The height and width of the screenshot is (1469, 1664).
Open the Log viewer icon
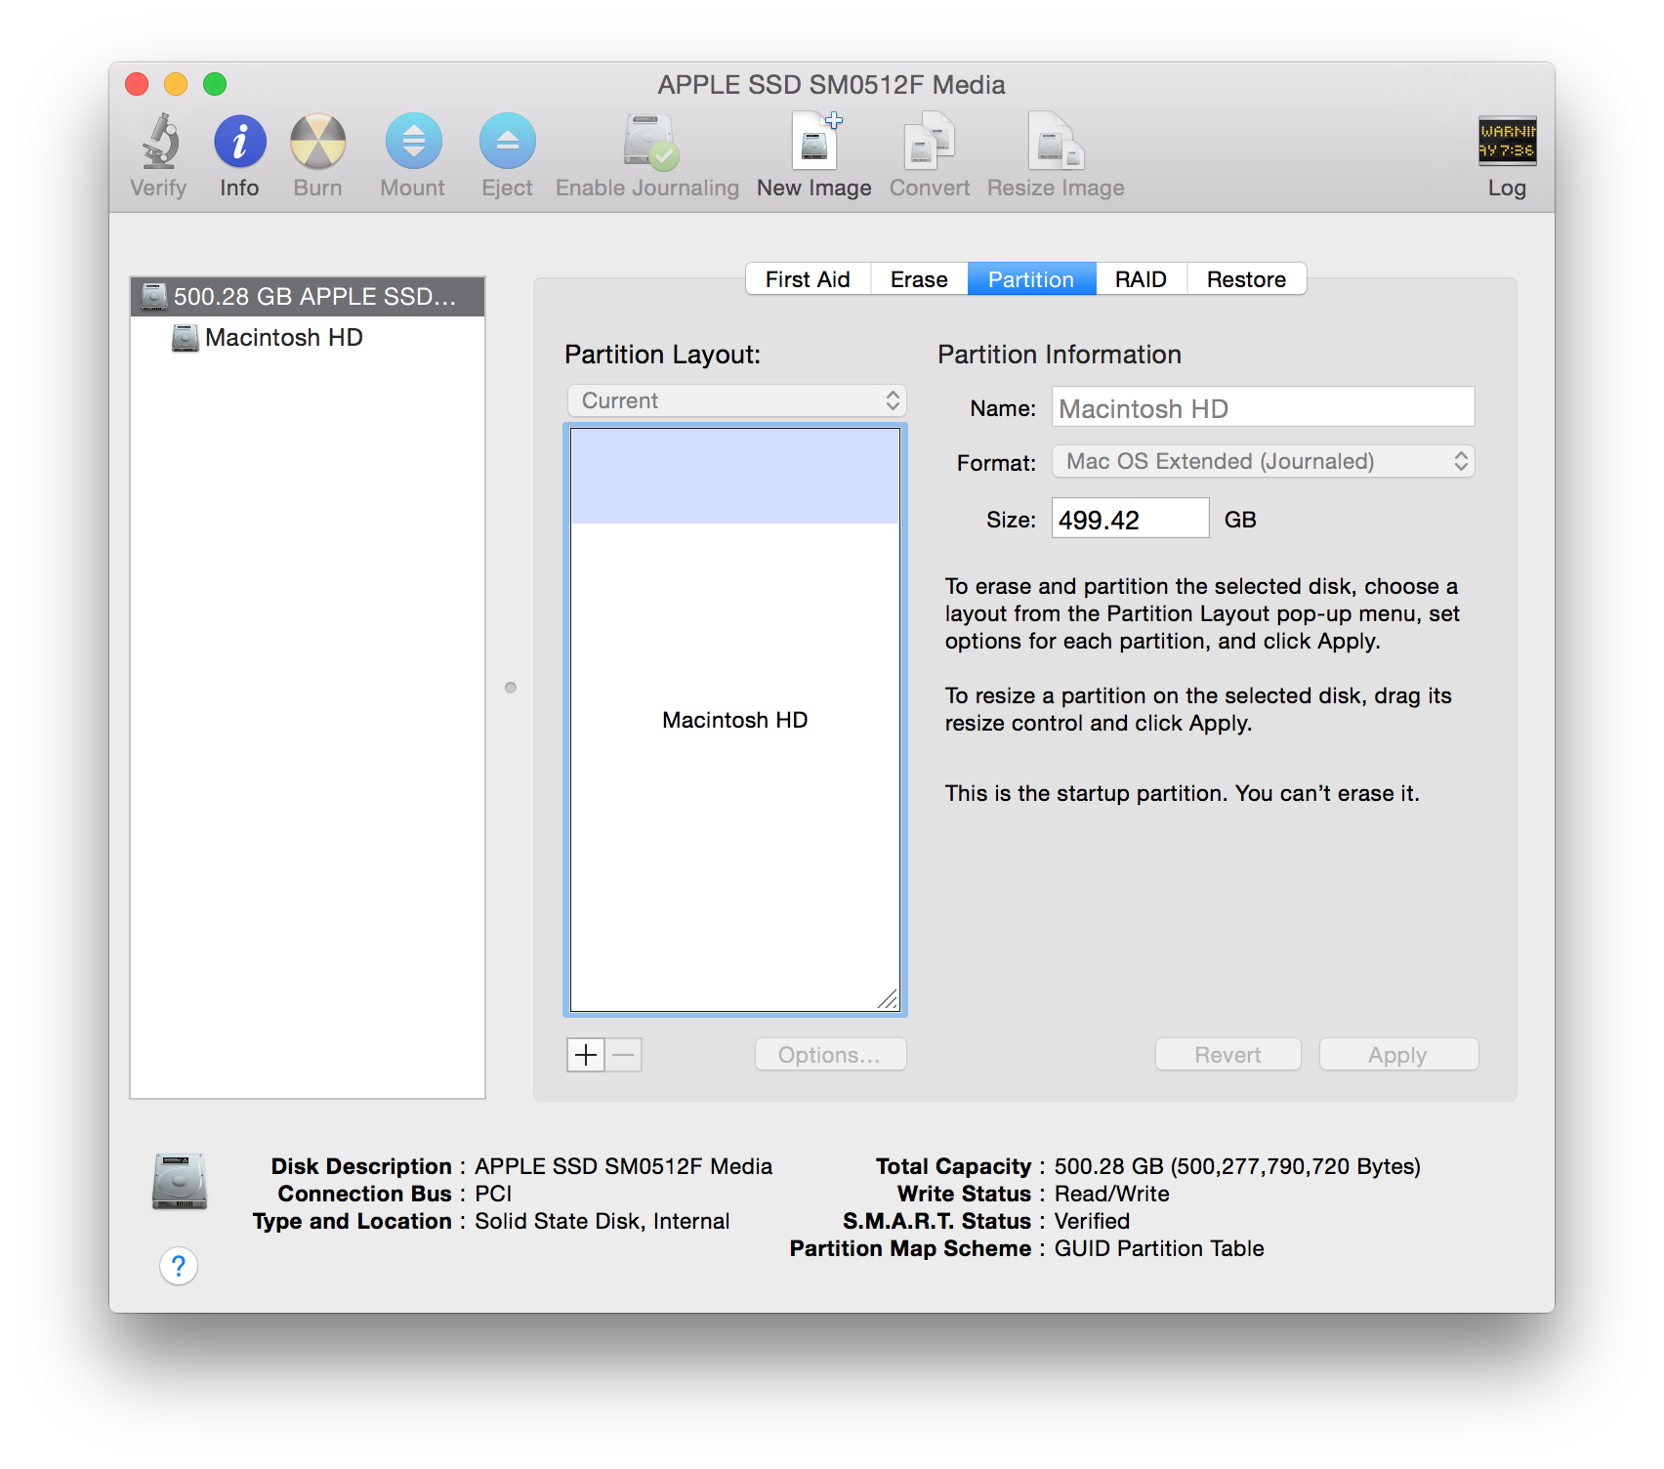(1507, 142)
